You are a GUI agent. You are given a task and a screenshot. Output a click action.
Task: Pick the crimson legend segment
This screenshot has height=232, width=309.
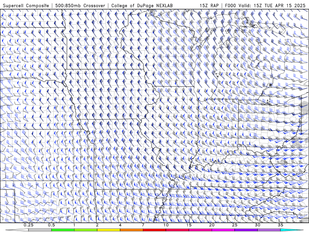[177, 230]
